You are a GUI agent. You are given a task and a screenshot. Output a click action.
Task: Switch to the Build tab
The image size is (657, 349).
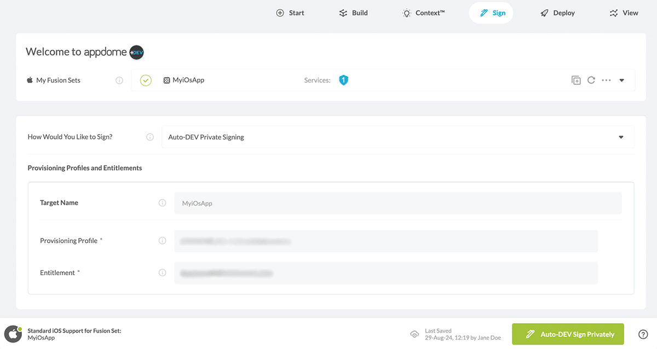tap(353, 12)
